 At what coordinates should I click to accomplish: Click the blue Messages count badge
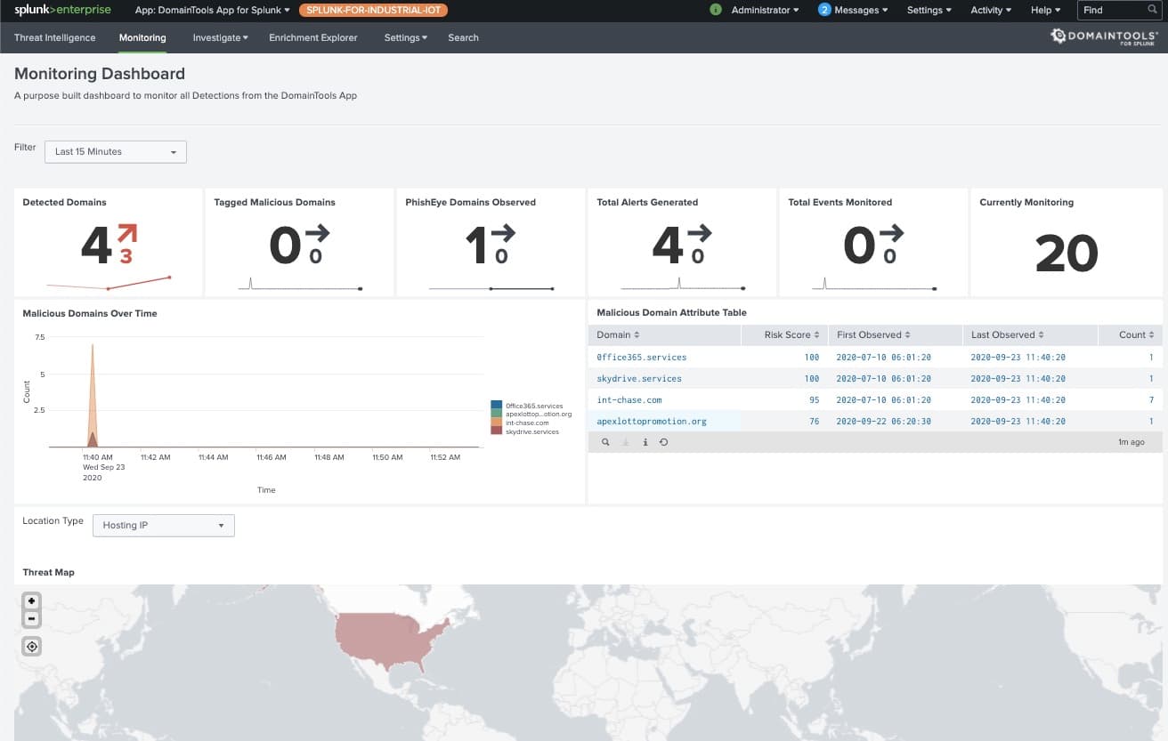(x=824, y=10)
